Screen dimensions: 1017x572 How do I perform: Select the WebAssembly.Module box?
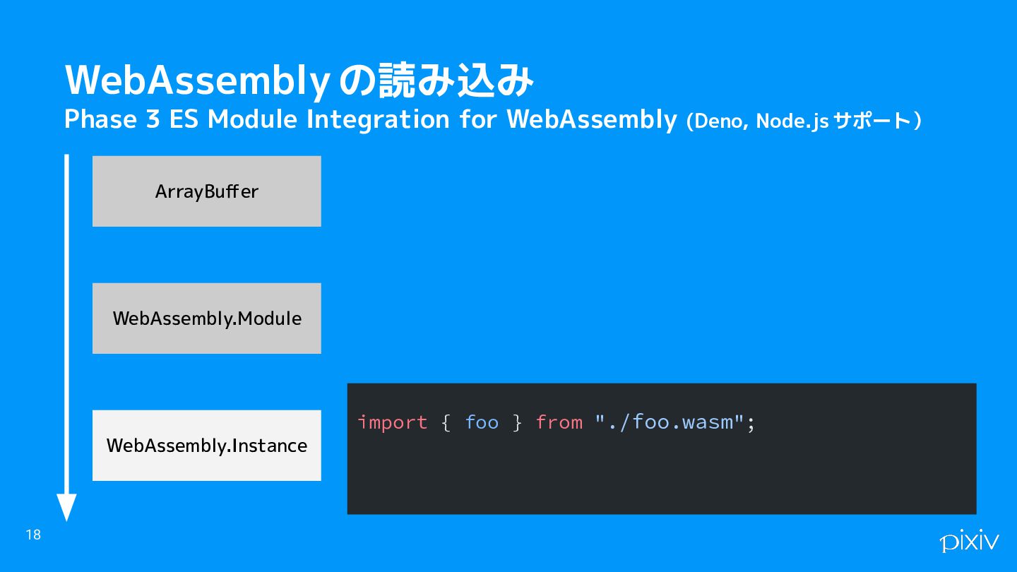(206, 318)
